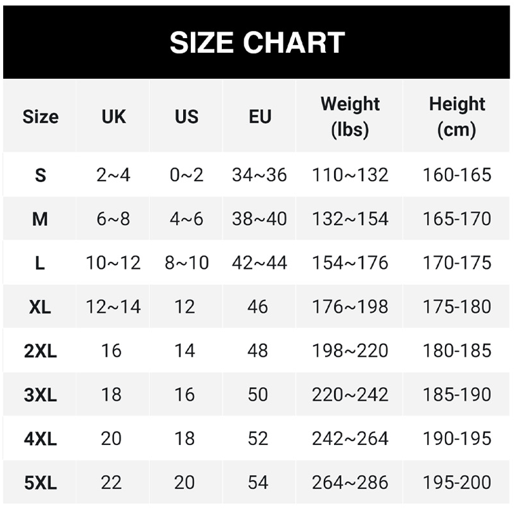Click the 0~2 US size cell
516x516 pixels.
tap(186, 175)
